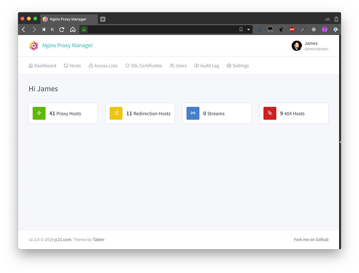Open the Tabler theme footer link
The image size is (359, 273).
pyautogui.click(x=98, y=240)
